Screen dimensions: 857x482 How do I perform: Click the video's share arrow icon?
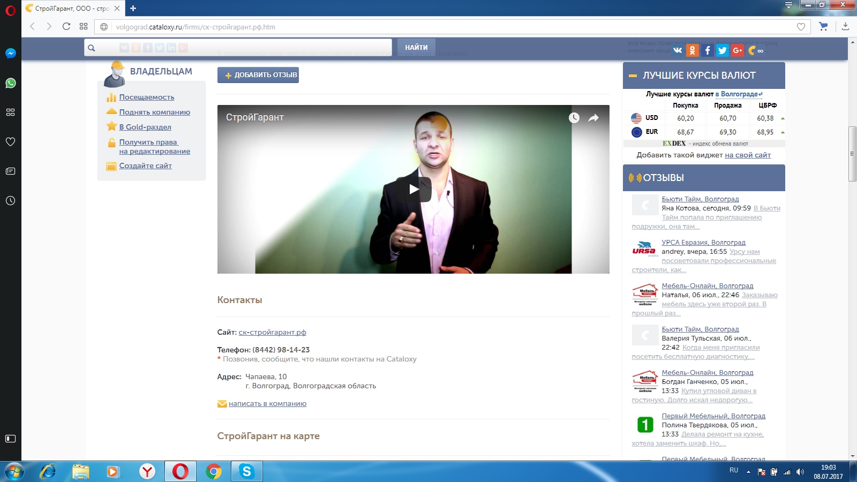pos(593,118)
